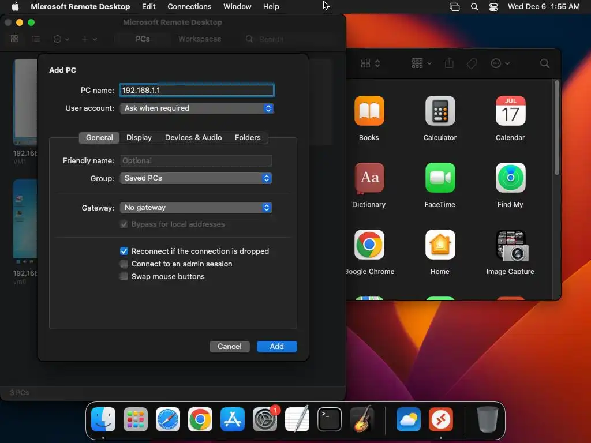Click the Add button
Screen dimensions: 591x443
click(x=276, y=347)
